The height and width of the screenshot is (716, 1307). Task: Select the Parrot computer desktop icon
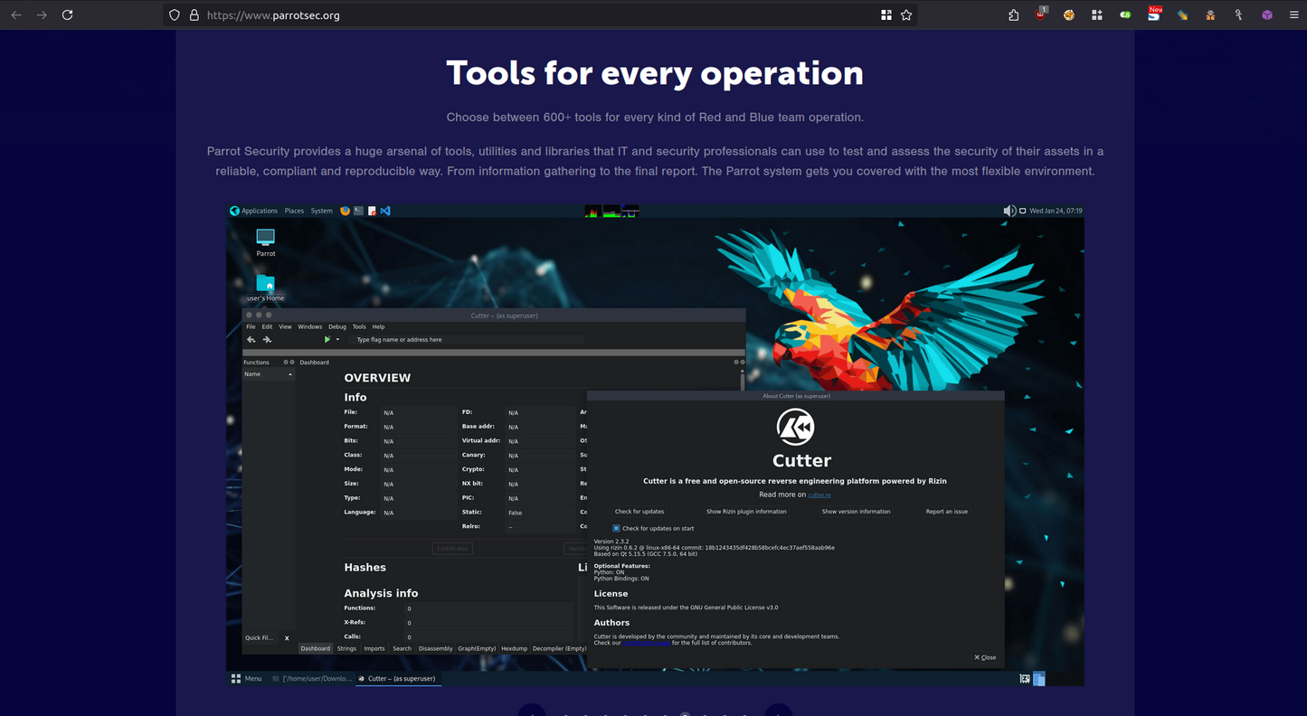click(265, 242)
